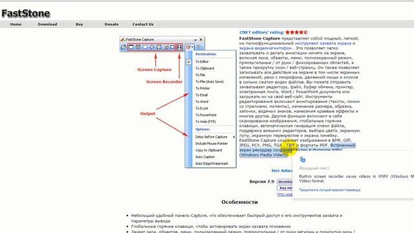The image size is (414, 233).
Task: Click the 'Исходный текст' label in popup
Action: click(314, 168)
